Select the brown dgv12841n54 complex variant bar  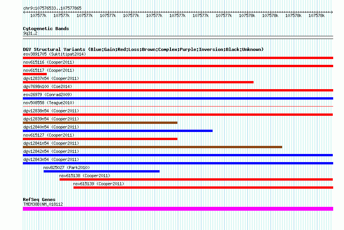click(152, 147)
